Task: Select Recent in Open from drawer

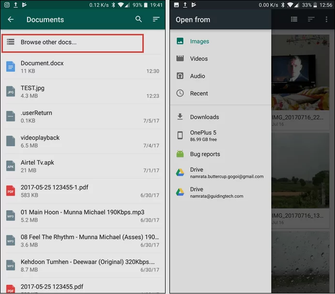Action: point(220,93)
